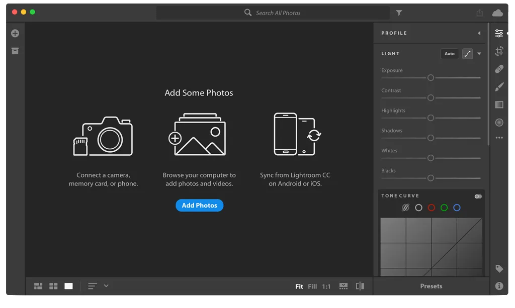Select the Healing Brush bandage tool
The width and height of the screenshot is (515, 308).
coord(499,69)
